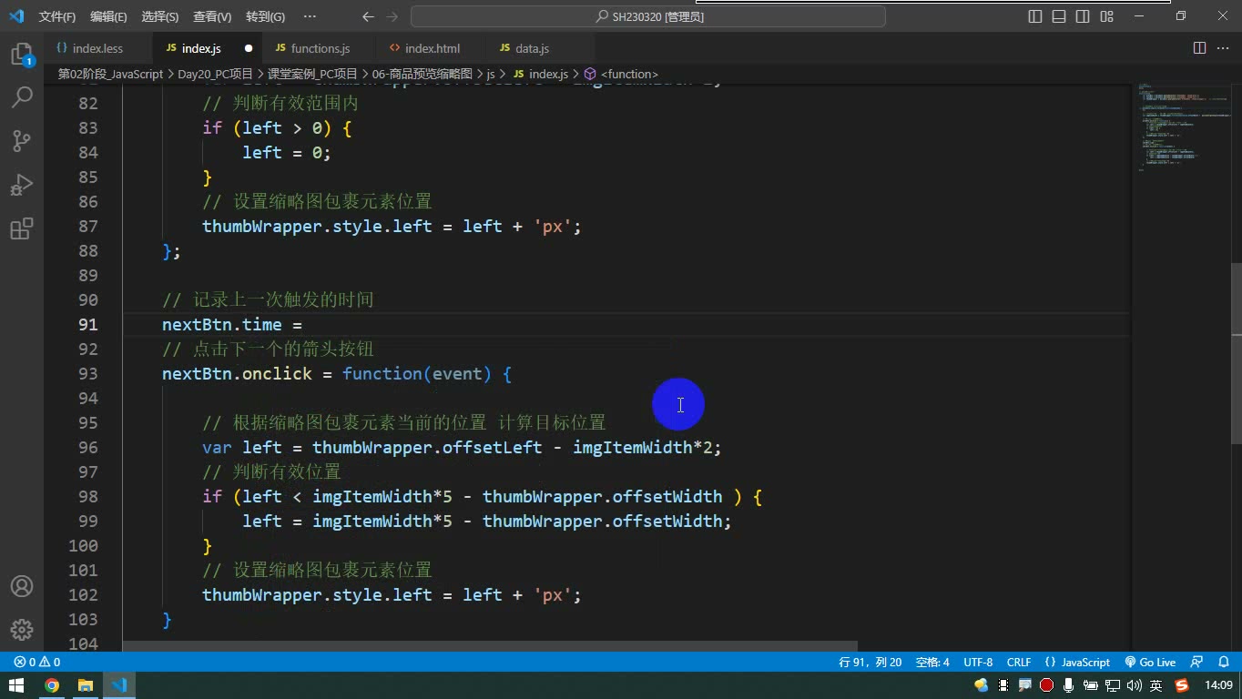The height and width of the screenshot is (699, 1242).
Task: Open the Source Control view
Action: click(22, 140)
